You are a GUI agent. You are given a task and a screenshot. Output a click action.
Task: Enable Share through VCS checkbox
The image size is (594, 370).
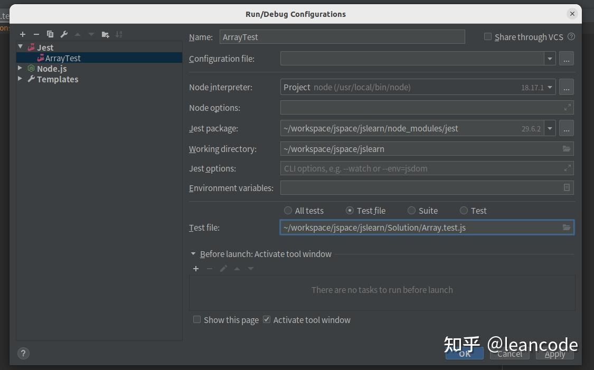[x=487, y=36]
